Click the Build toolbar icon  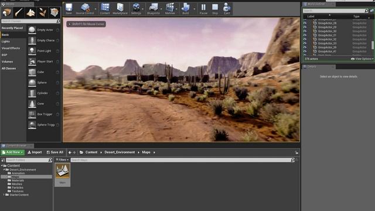click(x=186, y=9)
